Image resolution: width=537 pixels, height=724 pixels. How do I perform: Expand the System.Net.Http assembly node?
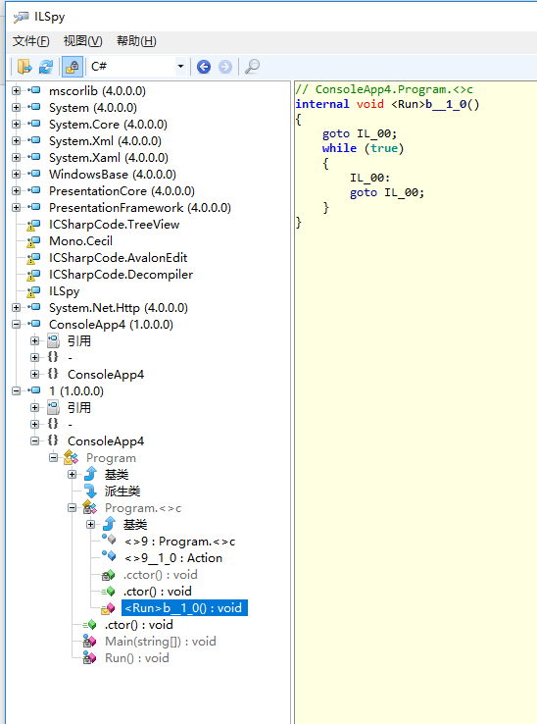click(x=16, y=307)
